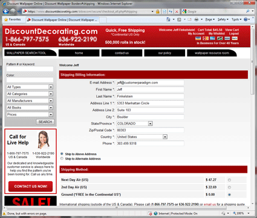Click the magnifier search icon
The width and height of the screenshot is (257, 218).
point(248,11)
